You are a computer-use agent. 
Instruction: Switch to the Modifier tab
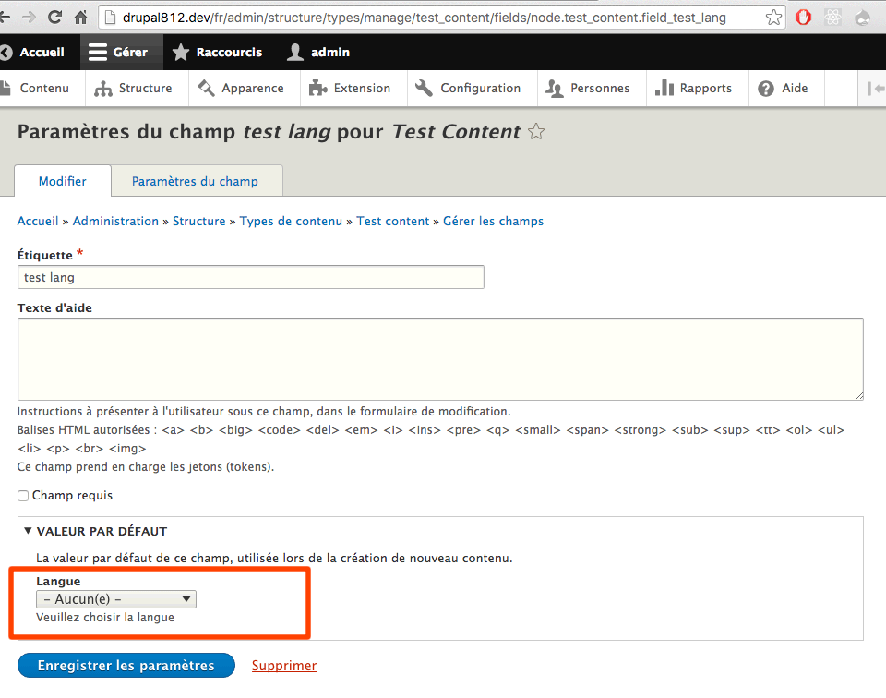click(x=63, y=181)
